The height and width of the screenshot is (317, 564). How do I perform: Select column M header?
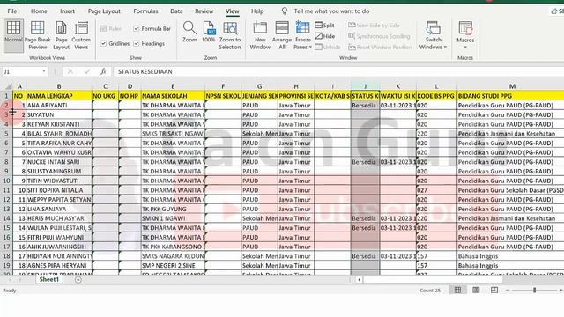[x=512, y=86]
